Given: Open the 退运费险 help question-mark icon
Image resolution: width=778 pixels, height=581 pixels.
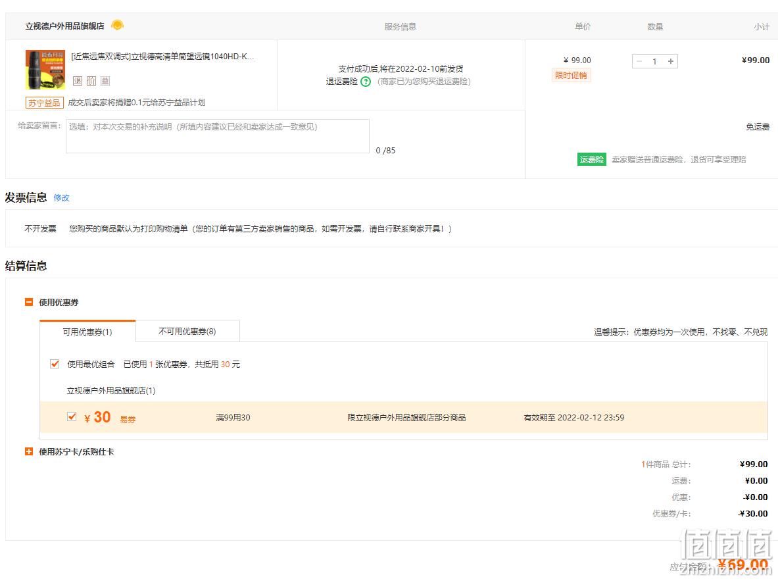Looking at the screenshot, I should 366,82.
